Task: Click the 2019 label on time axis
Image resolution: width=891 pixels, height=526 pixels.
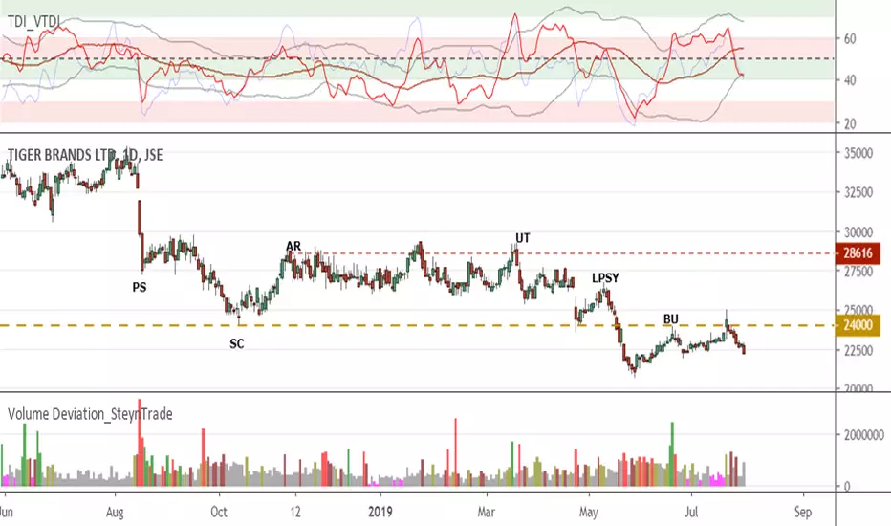Action: tap(380, 512)
